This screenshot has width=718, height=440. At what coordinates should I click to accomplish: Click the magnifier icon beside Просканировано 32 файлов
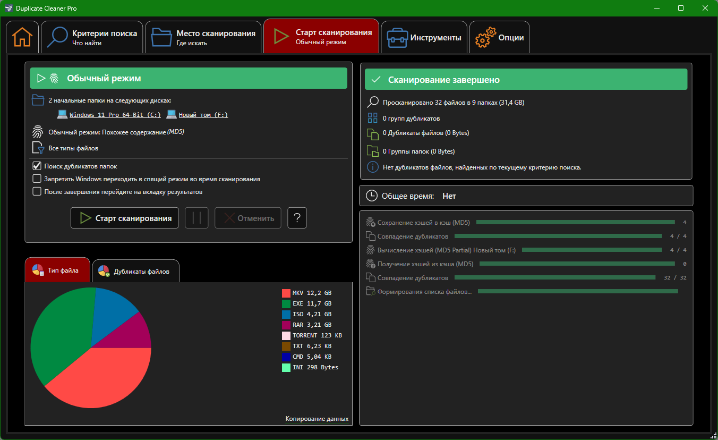373,102
